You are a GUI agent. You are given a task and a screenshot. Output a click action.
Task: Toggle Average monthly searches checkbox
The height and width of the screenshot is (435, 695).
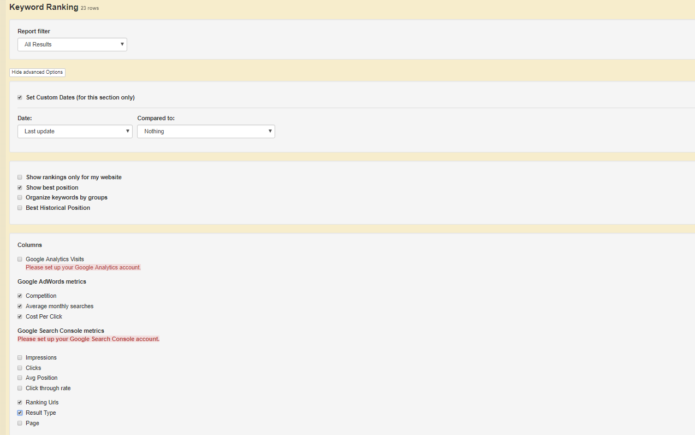(x=20, y=307)
